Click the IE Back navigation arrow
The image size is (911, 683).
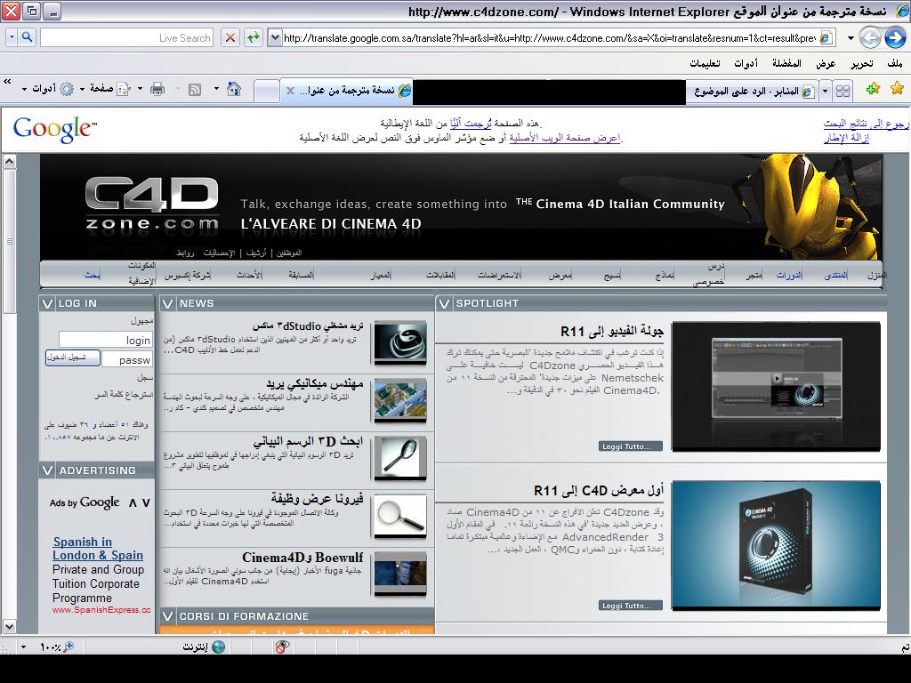pos(895,38)
